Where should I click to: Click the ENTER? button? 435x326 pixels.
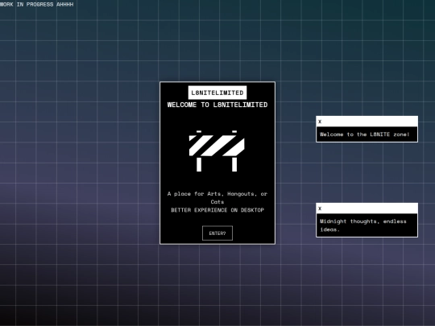[217, 233]
